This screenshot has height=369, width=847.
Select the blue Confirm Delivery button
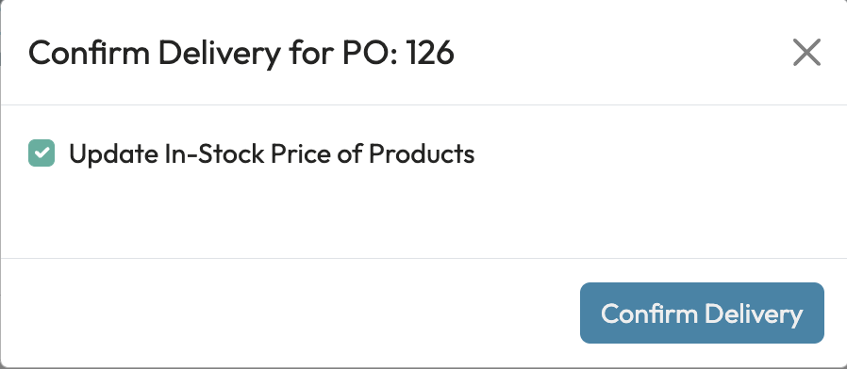(x=702, y=313)
